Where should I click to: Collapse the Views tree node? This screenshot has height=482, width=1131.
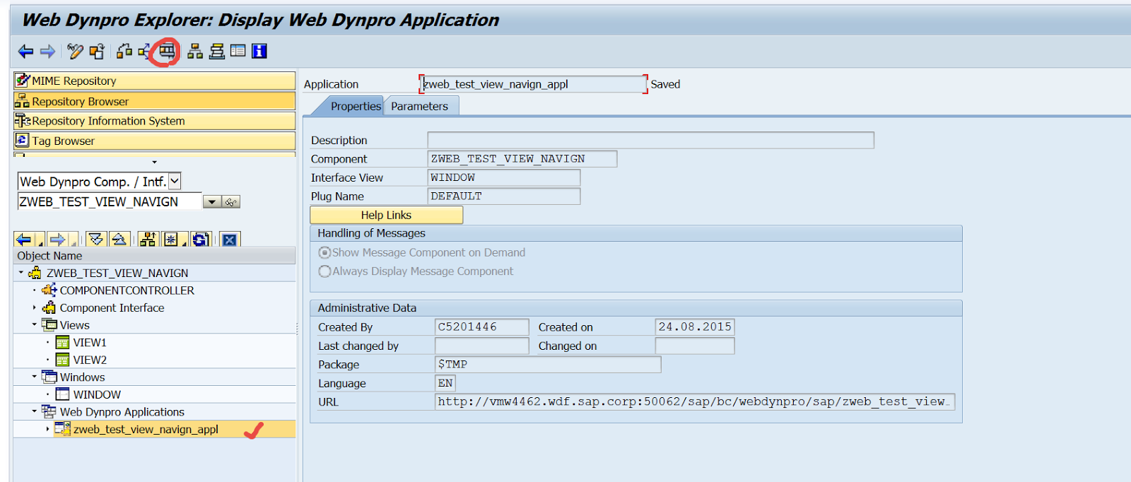[34, 325]
